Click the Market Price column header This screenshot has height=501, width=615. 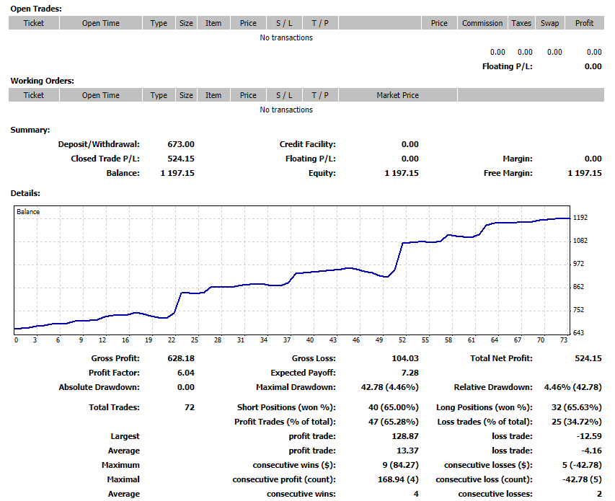coord(397,95)
